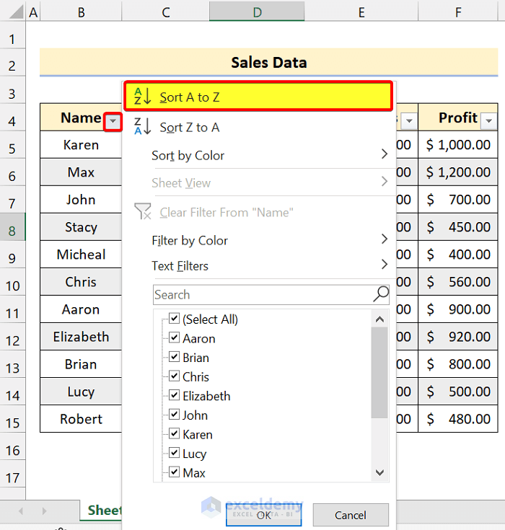Uncheck Karen in the filter list
Image resolution: width=505 pixels, height=530 pixels.
pos(174,434)
